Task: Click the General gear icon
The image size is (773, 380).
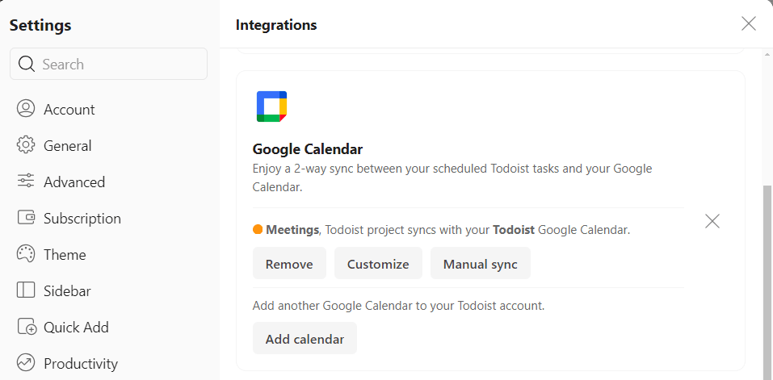Action: [26, 145]
